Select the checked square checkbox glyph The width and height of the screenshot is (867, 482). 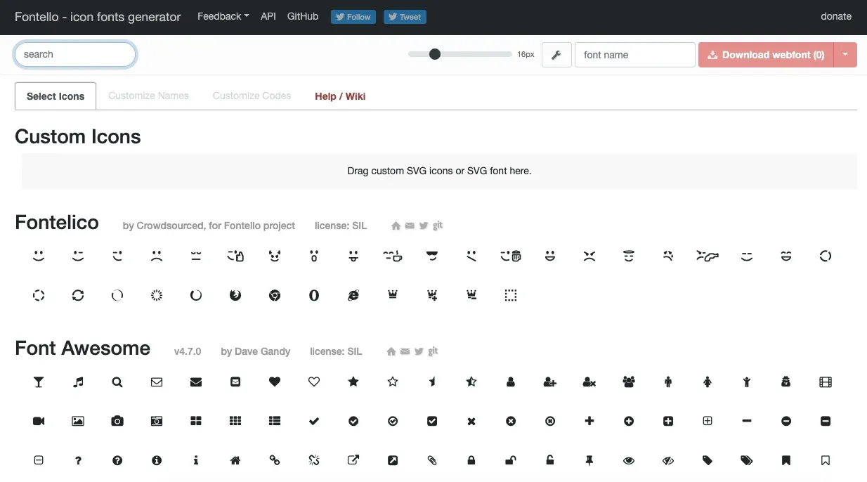tap(432, 422)
